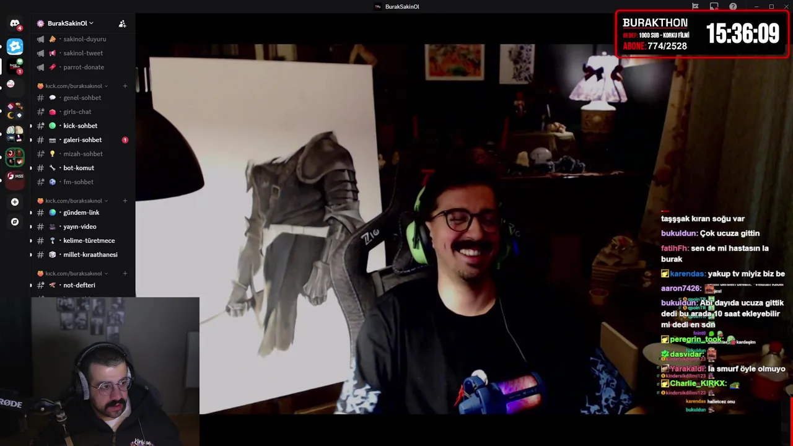Open the mizah-sohbet channel
The height and width of the screenshot is (446, 793).
click(x=82, y=154)
